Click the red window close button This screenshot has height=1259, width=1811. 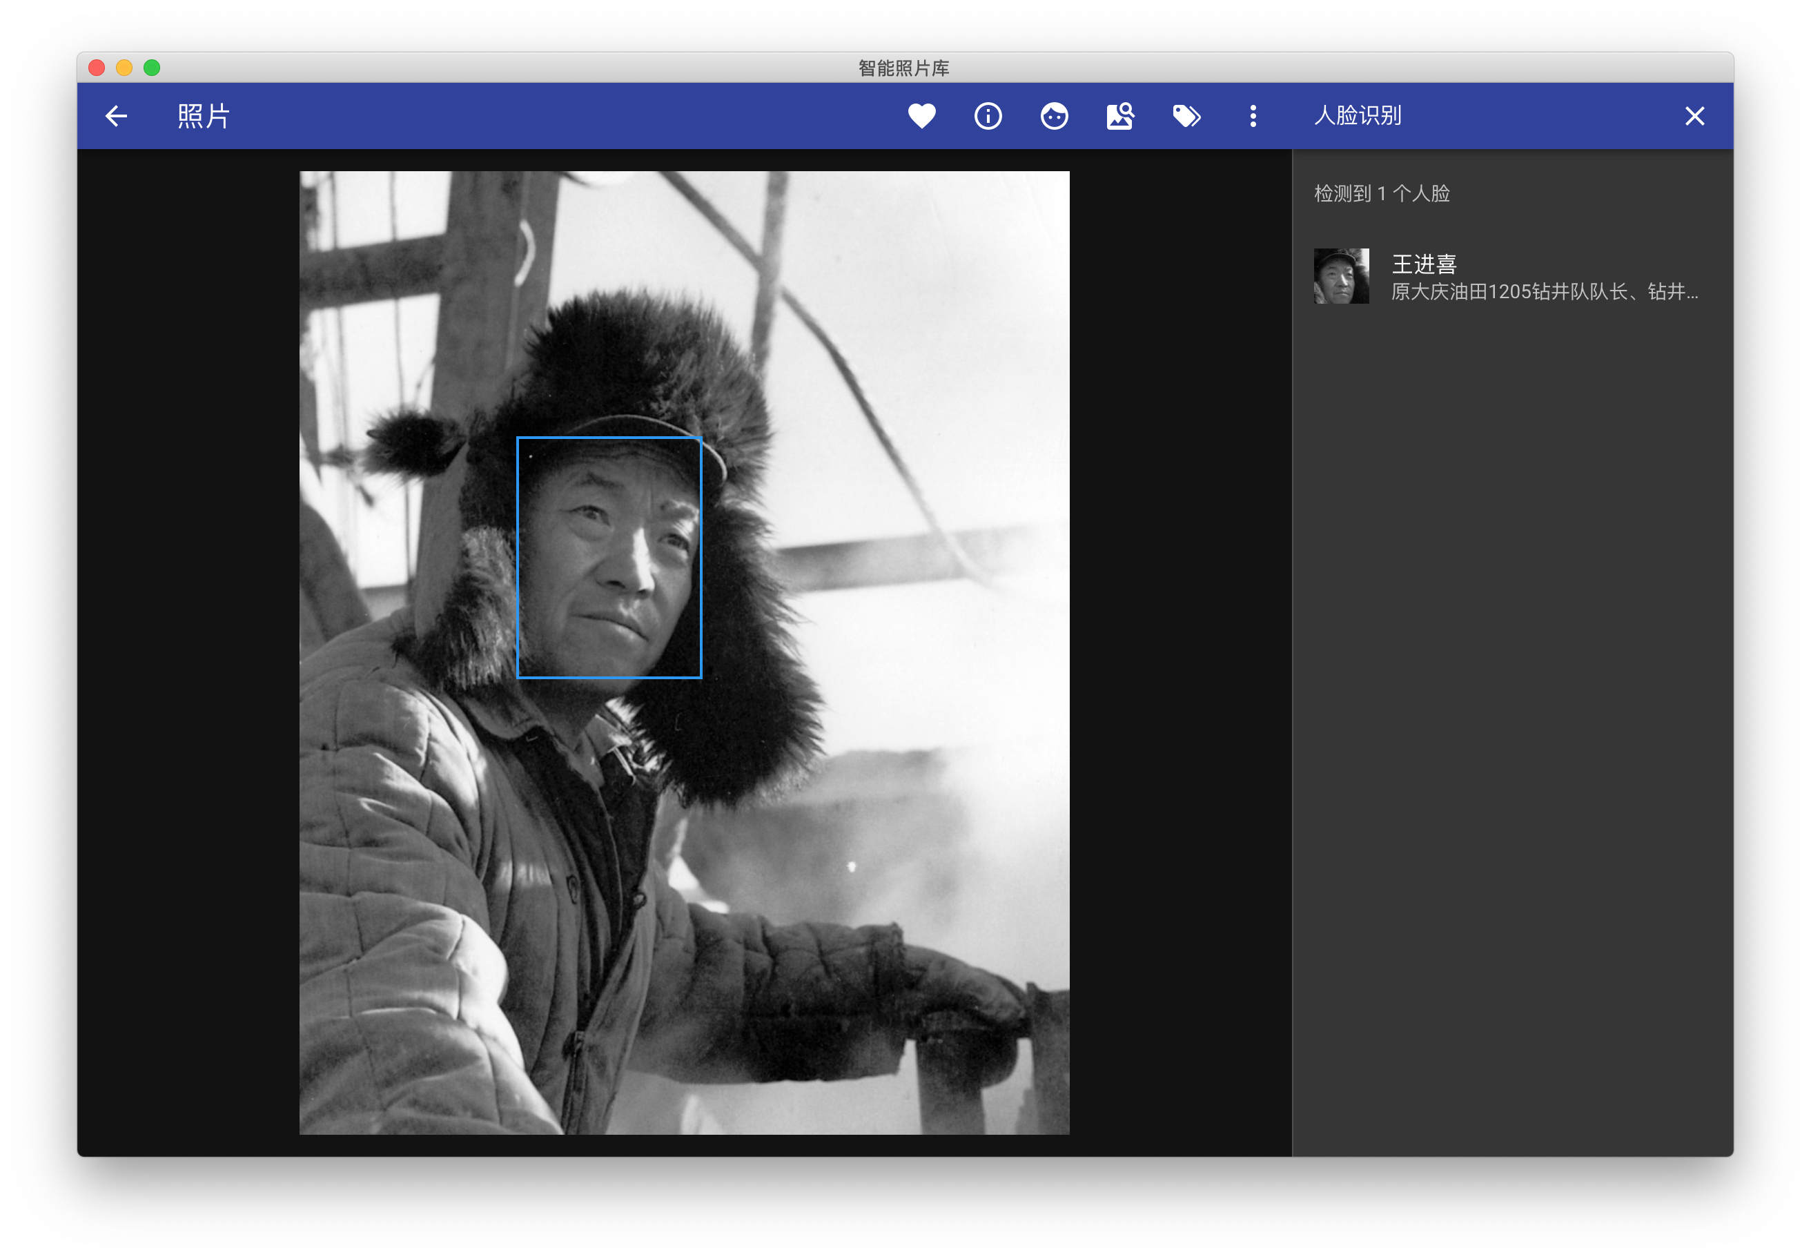pyautogui.click(x=97, y=68)
